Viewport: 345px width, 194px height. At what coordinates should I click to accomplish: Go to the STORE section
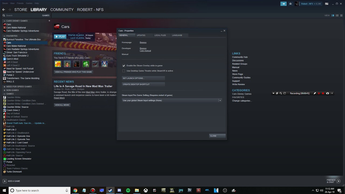point(21,10)
